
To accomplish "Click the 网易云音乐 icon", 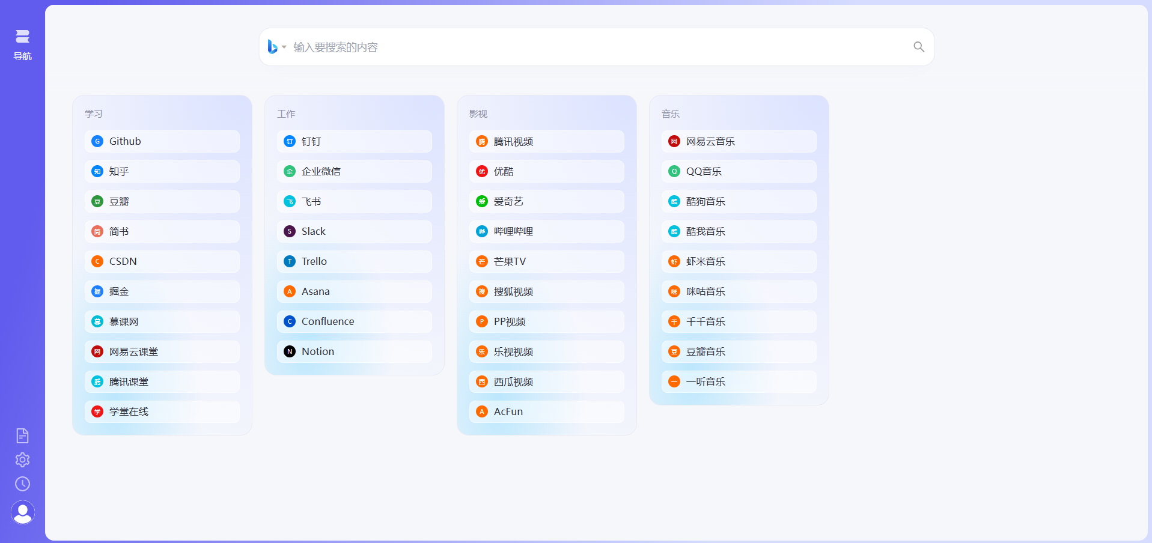I will click(674, 141).
